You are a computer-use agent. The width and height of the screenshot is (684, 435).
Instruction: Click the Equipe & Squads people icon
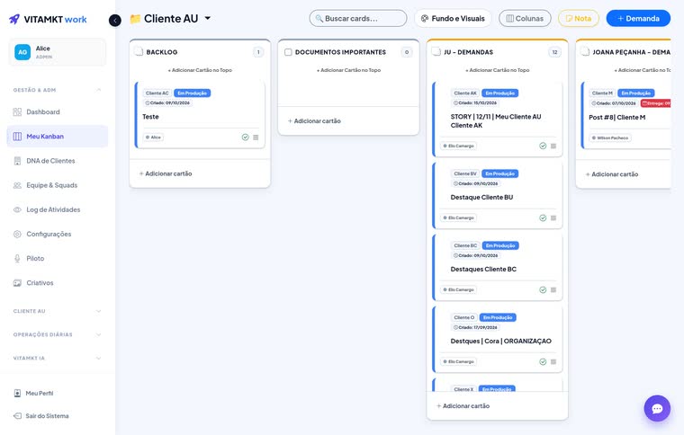(x=17, y=185)
